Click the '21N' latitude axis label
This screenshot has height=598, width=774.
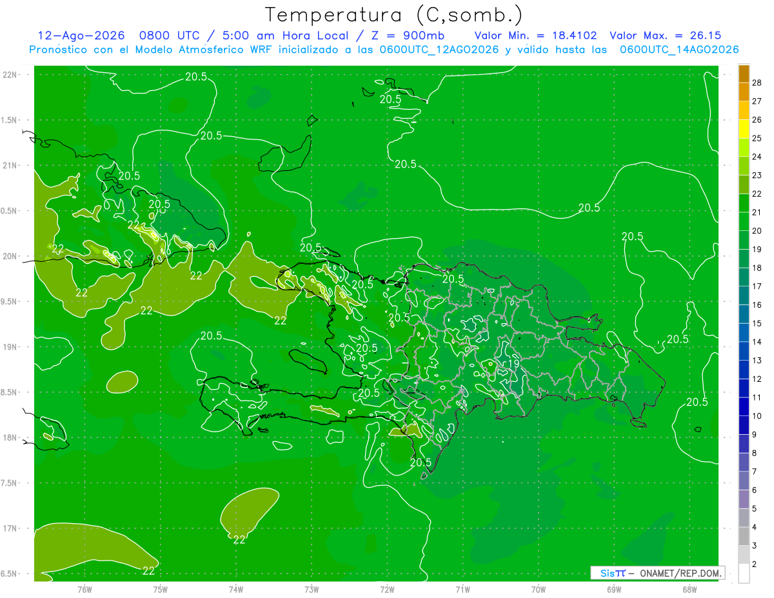[10, 165]
